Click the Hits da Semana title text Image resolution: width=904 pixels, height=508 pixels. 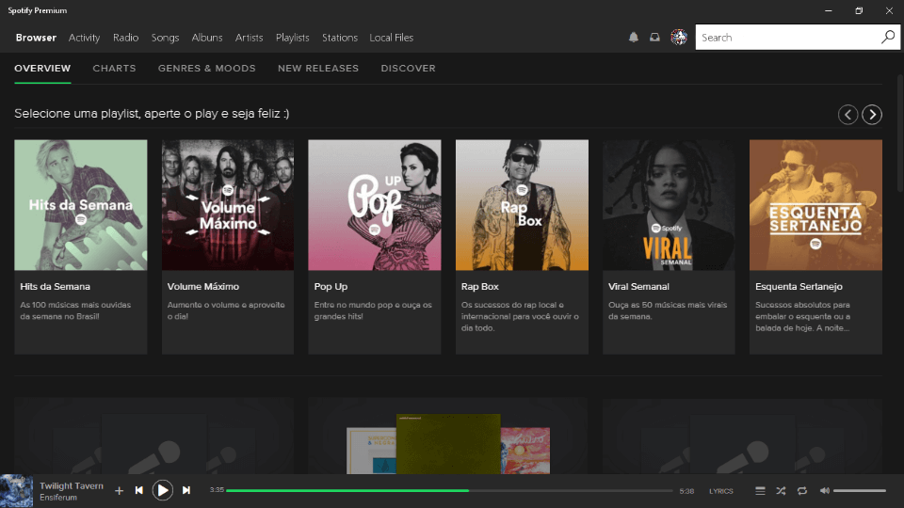click(x=56, y=287)
